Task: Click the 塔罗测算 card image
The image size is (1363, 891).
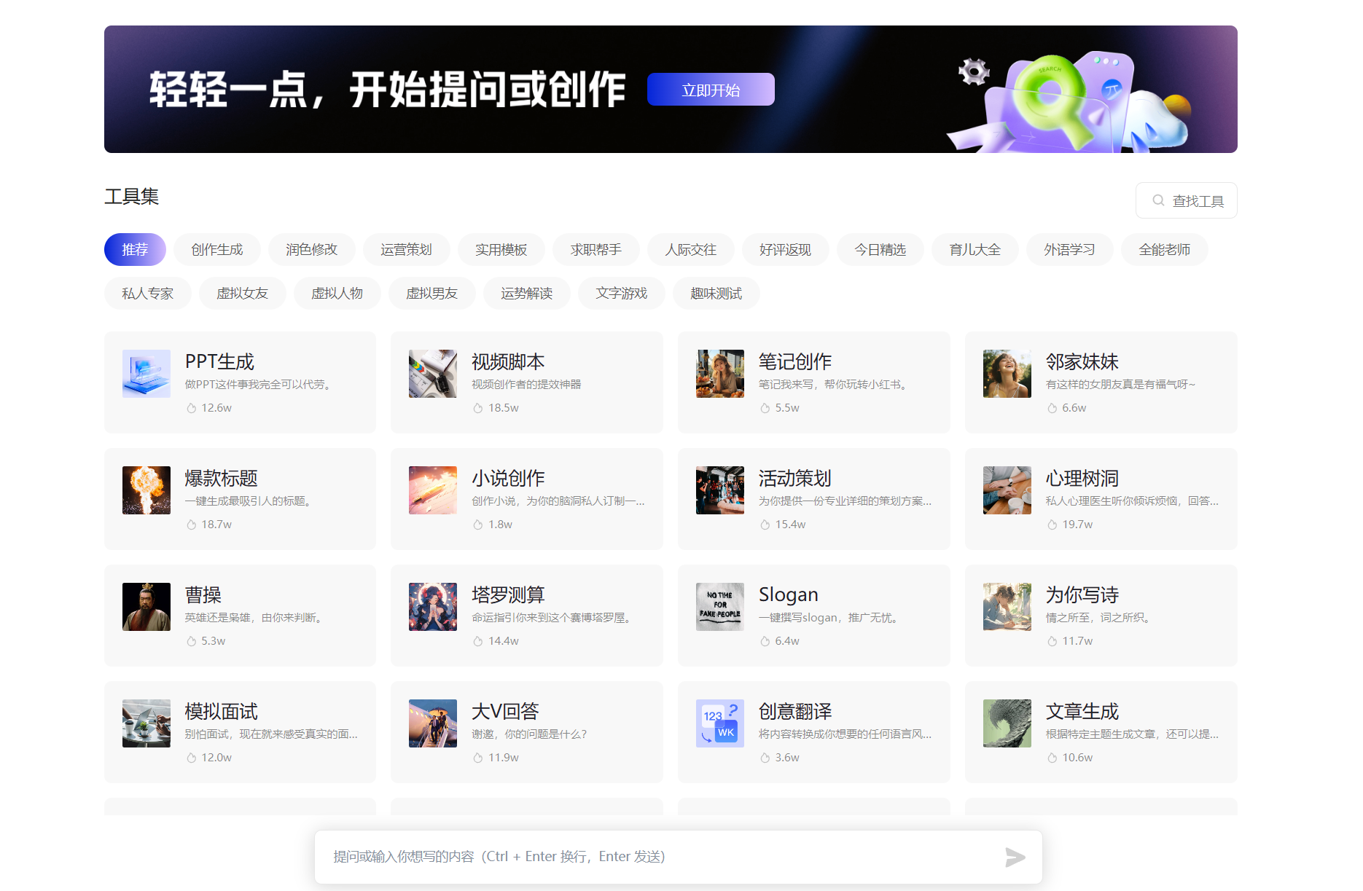Action: click(433, 607)
